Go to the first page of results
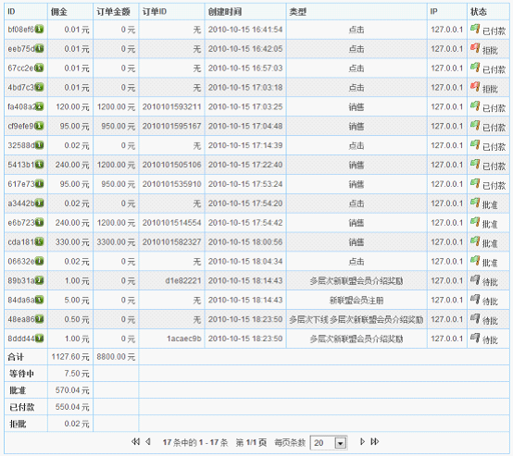 (x=135, y=441)
